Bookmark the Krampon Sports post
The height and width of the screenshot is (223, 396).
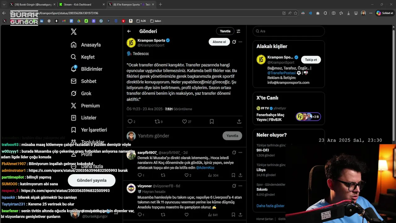point(212,122)
